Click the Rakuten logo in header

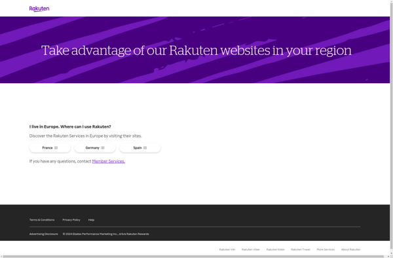39,9
